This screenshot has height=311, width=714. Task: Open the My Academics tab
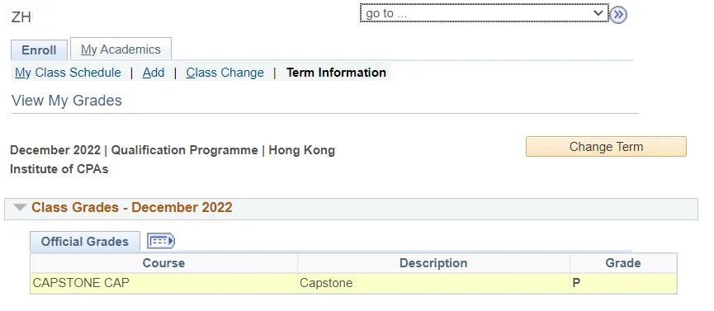tap(121, 49)
